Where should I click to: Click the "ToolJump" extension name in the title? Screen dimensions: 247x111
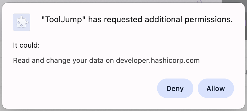tap(64, 20)
